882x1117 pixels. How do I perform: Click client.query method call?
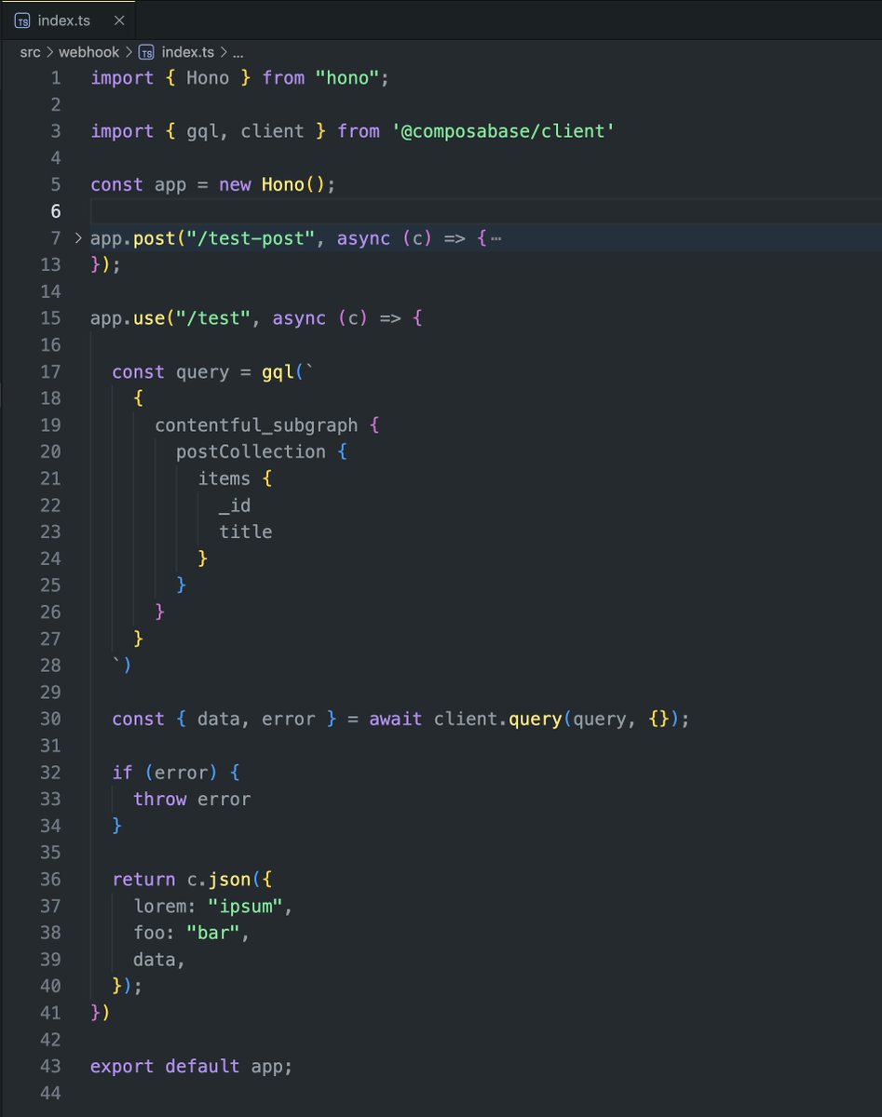tap(496, 719)
